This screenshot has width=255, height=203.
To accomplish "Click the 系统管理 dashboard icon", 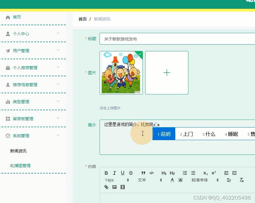I will pos(8,136).
